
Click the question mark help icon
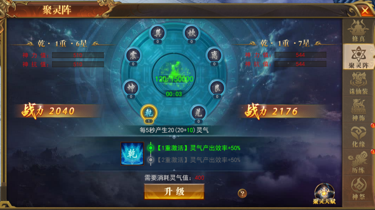[x=242, y=193]
